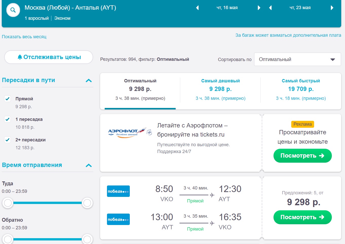The image size is (345, 244).
Task: Select the Самый дешевый tab
Action: pos(220,90)
